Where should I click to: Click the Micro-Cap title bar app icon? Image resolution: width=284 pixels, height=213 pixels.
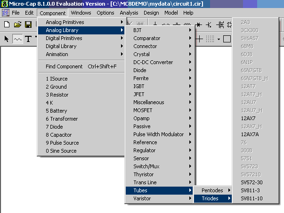5,4
